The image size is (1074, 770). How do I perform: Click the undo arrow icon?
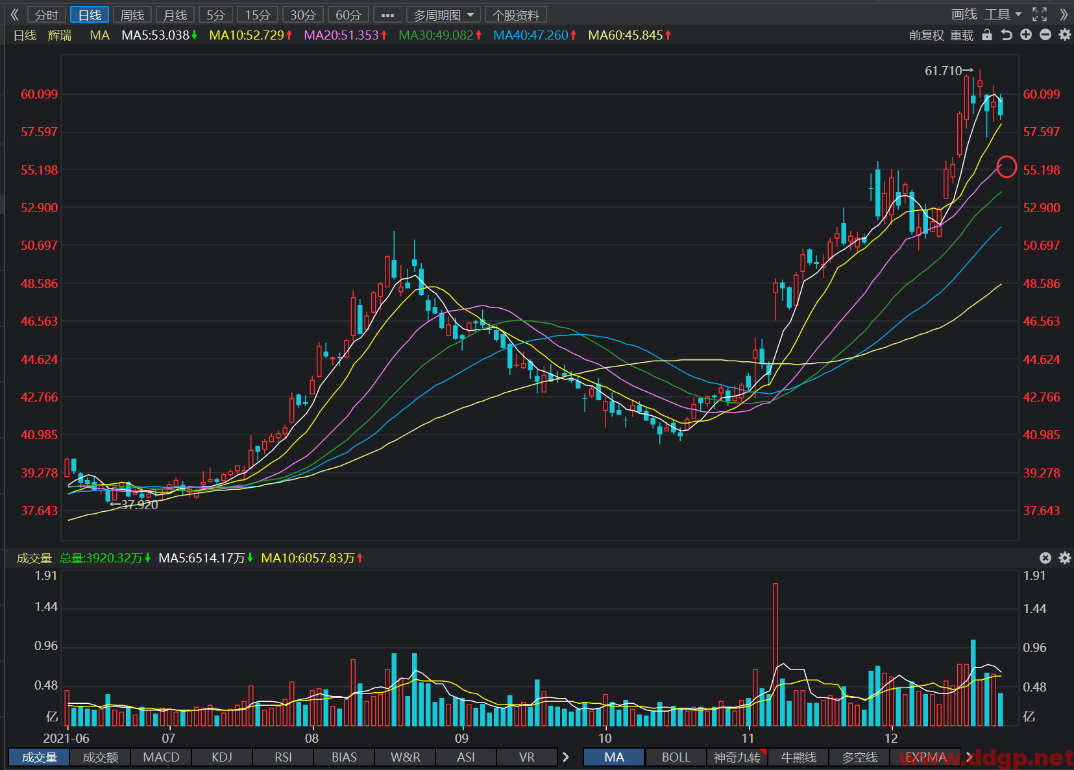click(1007, 35)
